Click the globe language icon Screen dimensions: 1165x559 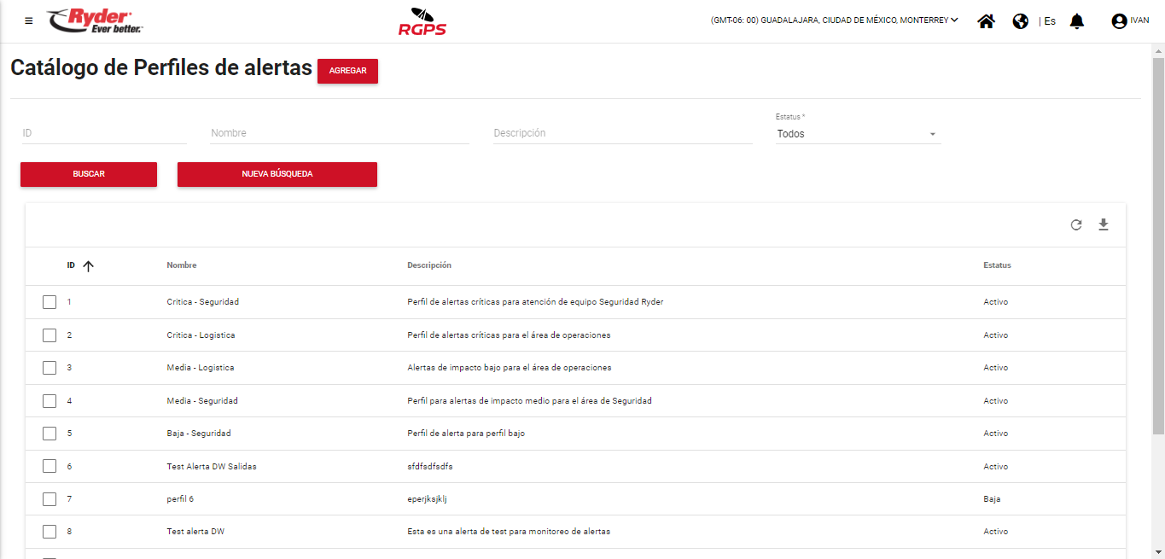1020,21
